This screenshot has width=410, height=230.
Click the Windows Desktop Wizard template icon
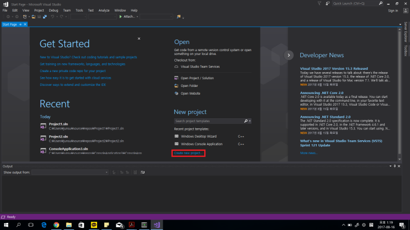(177, 136)
